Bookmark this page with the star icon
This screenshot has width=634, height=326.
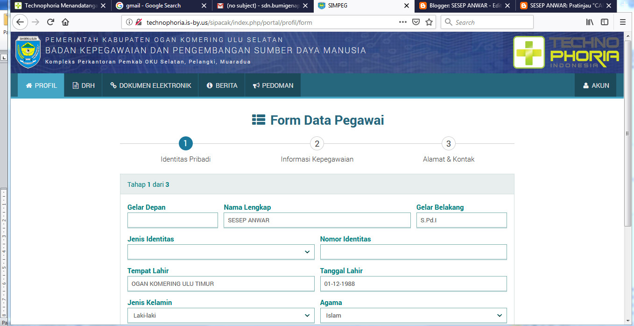coord(429,21)
